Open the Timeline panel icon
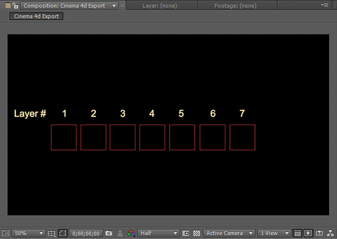Screen dimensions: 337x239 click(320, 233)
